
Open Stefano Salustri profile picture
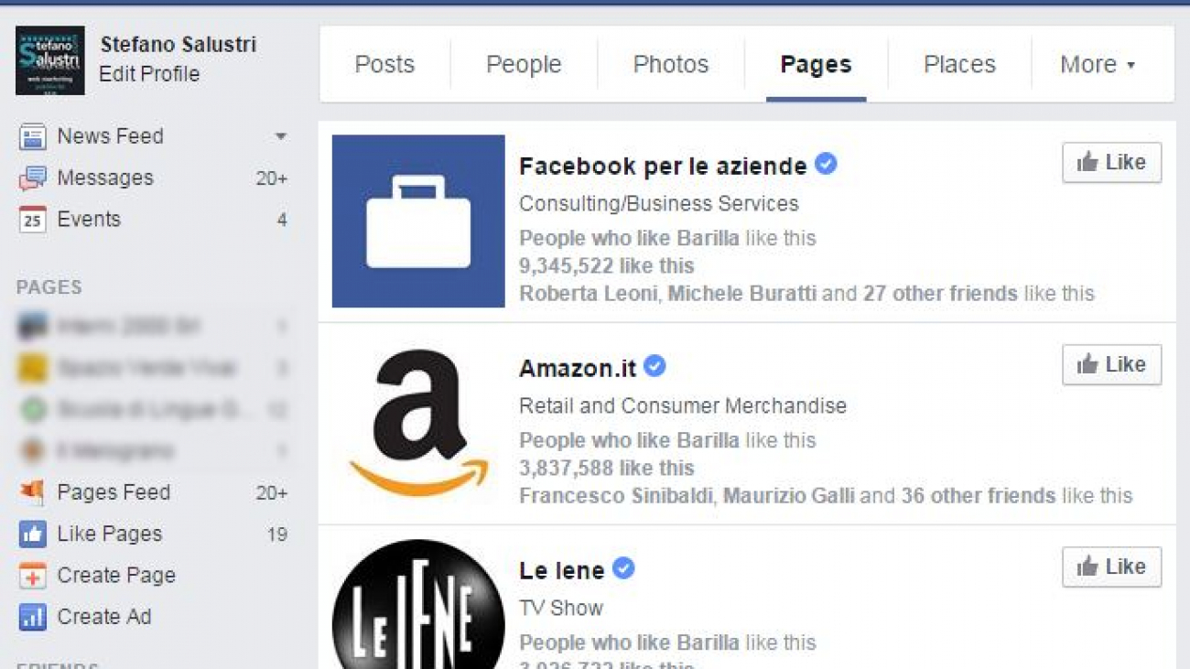tap(50, 60)
